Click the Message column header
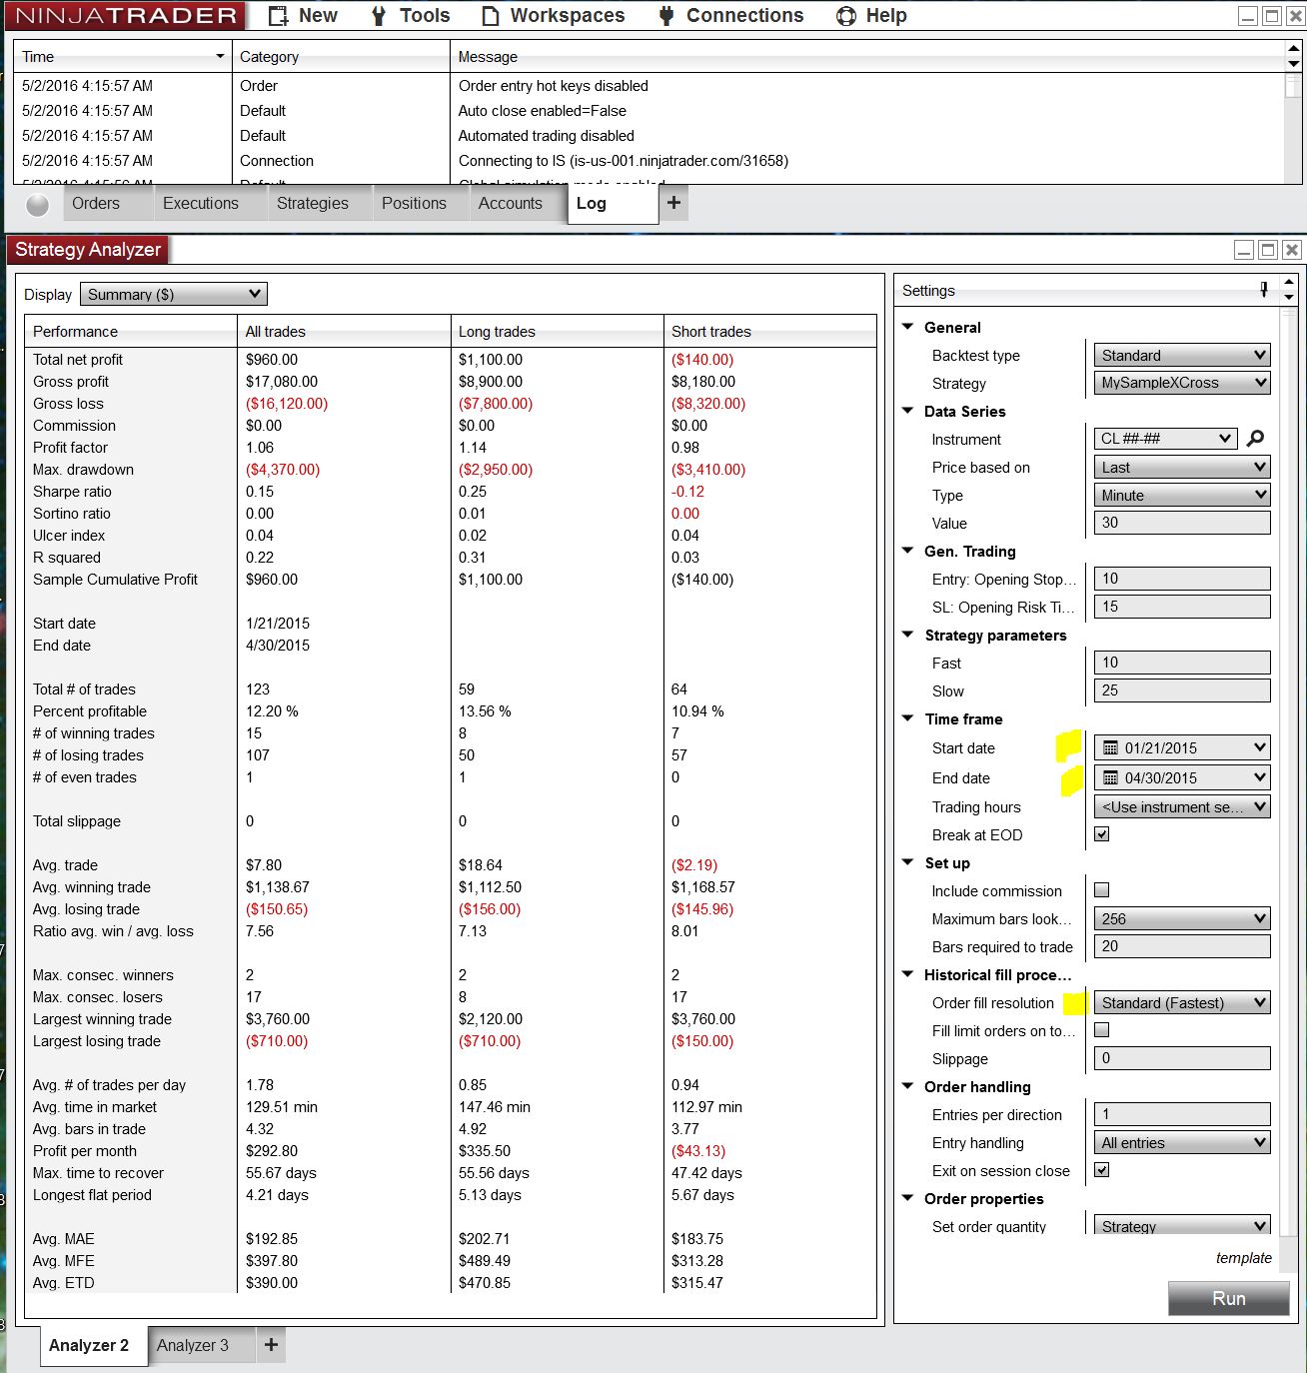 867,57
